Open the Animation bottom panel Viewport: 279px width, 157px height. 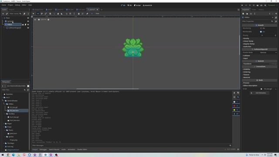point(71,150)
